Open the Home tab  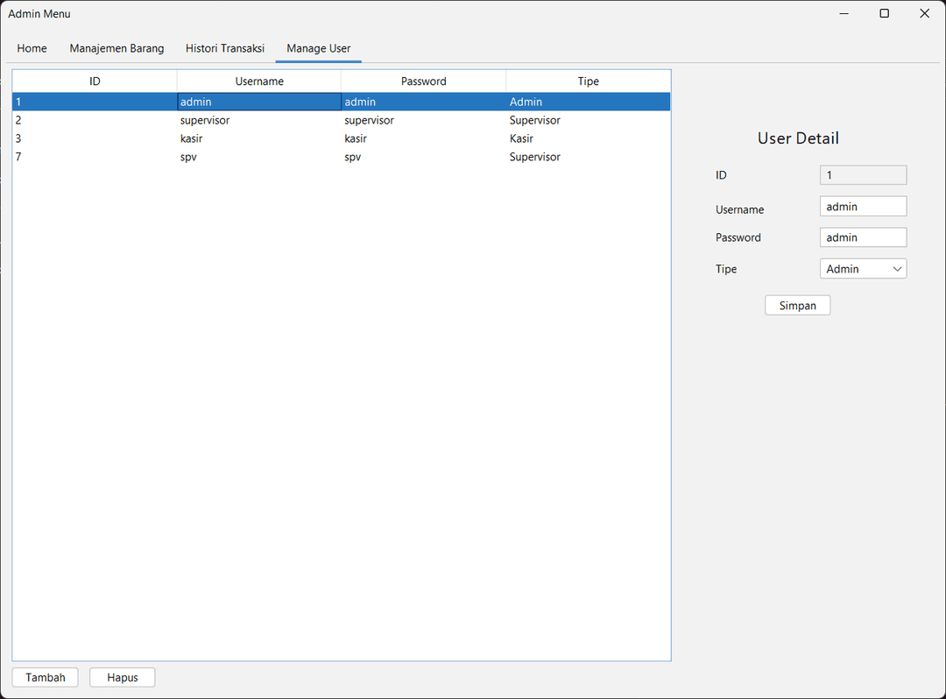coord(32,48)
